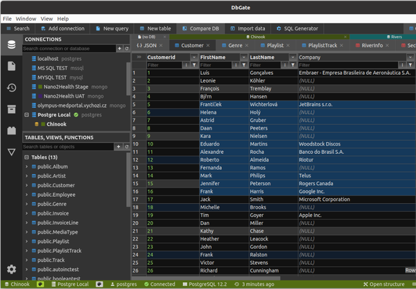Viewport: 416px width, 289px height.
Task: Close the PlaylistTrack tab
Action: pyautogui.click(x=341, y=46)
